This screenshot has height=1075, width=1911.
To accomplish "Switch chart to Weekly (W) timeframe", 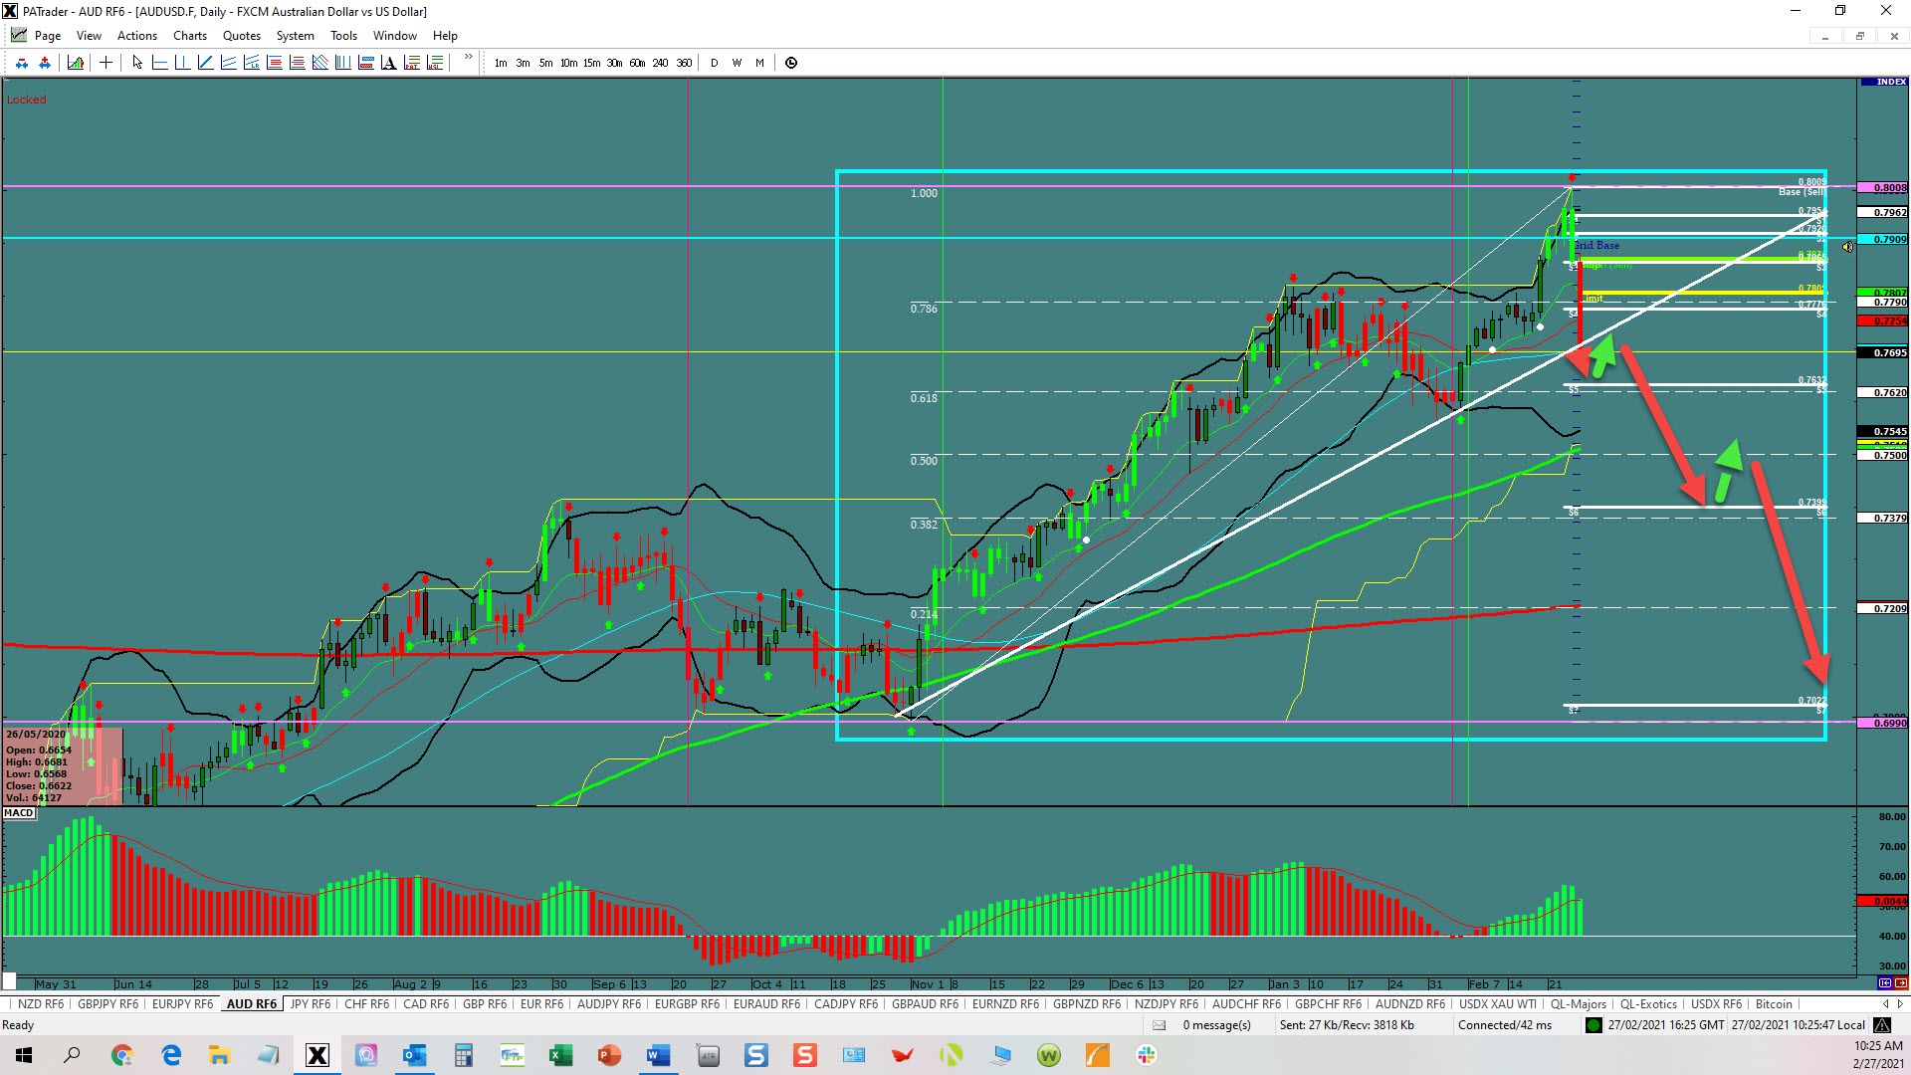I will (x=737, y=63).
